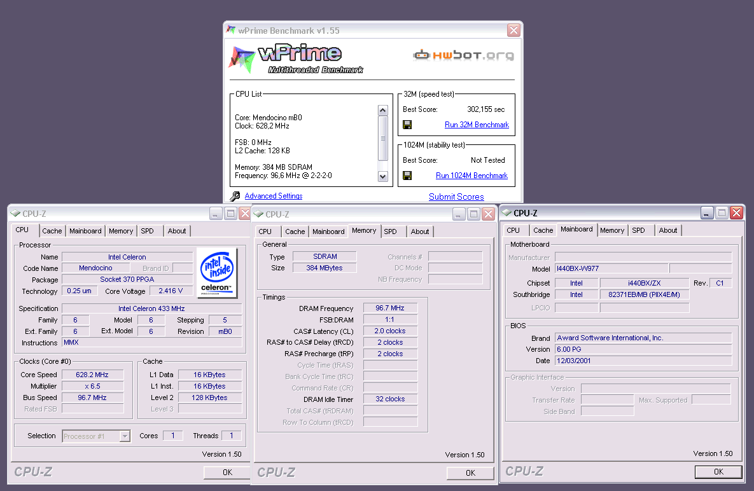Click the Run 1024M Benchmark link
The width and height of the screenshot is (754, 491).
(471, 176)
